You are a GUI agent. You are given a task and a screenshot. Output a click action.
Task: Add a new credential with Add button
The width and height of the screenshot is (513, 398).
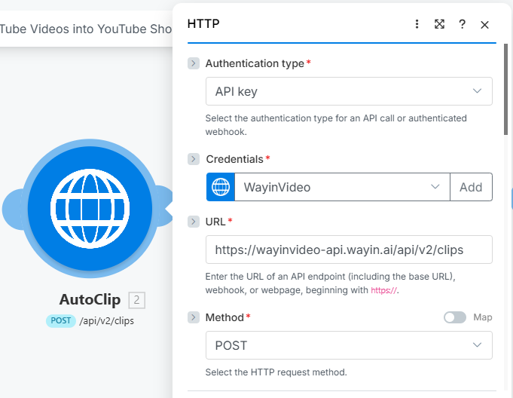(x=471, y=187)
